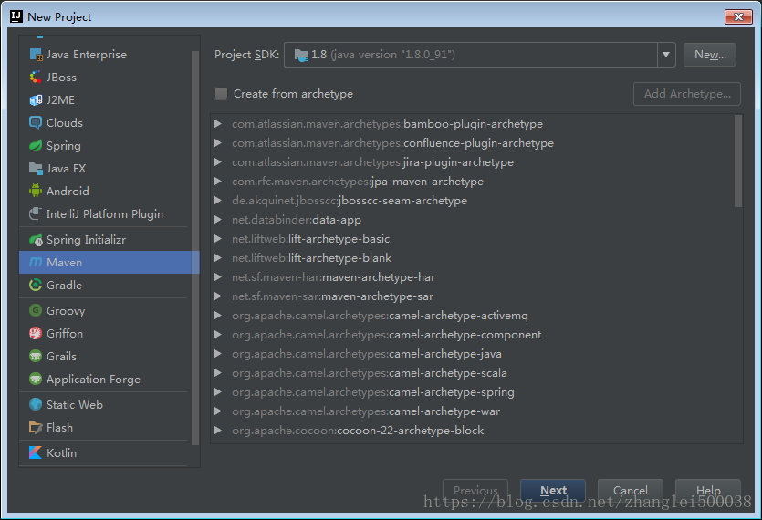This screenshot has height=520, width=762.
Task: Click the New... SDK button
Action: click(710, 55)
